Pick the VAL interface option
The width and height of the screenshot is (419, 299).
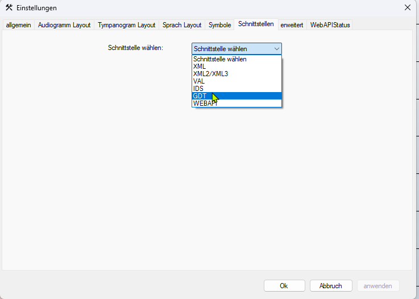[199, 81]
